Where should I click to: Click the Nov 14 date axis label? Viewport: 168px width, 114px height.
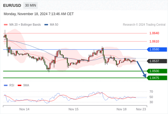click(24, 109)
